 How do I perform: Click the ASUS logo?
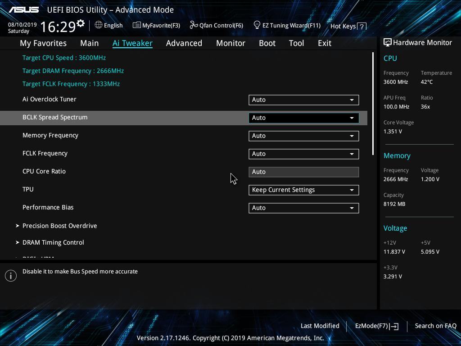(23, 10)
